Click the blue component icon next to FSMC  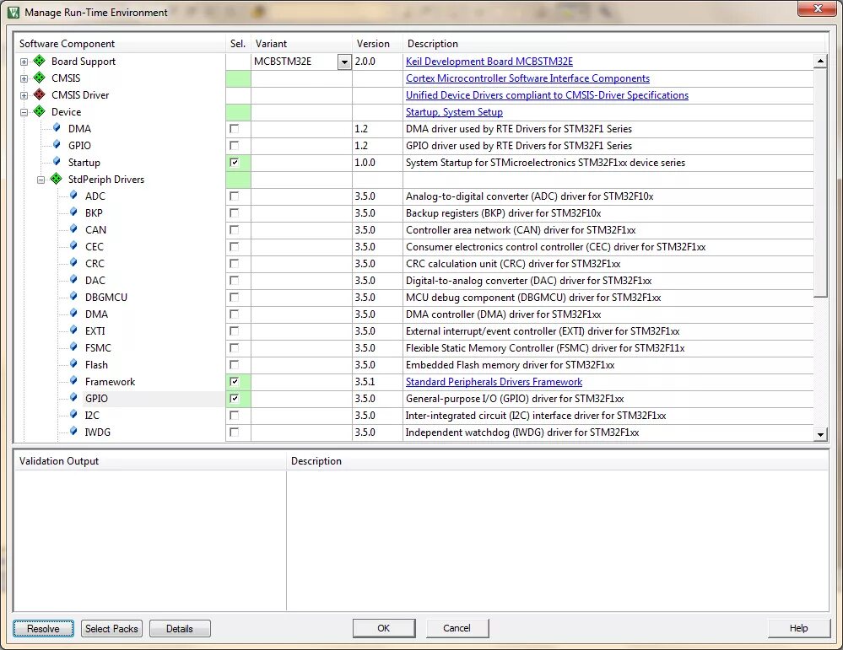73,347
